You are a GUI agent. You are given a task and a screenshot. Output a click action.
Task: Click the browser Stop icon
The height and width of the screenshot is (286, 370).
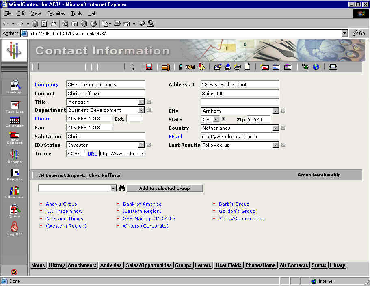(35, 24)
